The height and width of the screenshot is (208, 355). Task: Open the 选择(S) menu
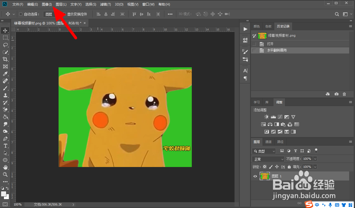click(91, 4)
